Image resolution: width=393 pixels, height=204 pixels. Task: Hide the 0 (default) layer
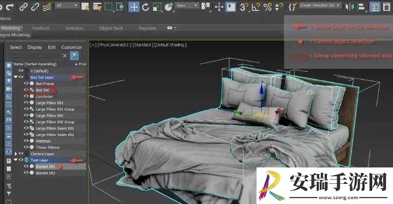coord(21,71)
